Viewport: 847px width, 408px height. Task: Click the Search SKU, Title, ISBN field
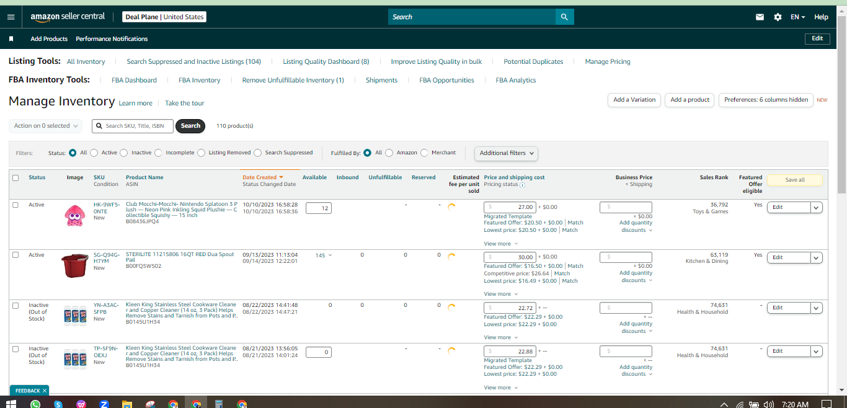tap(133, 126)
